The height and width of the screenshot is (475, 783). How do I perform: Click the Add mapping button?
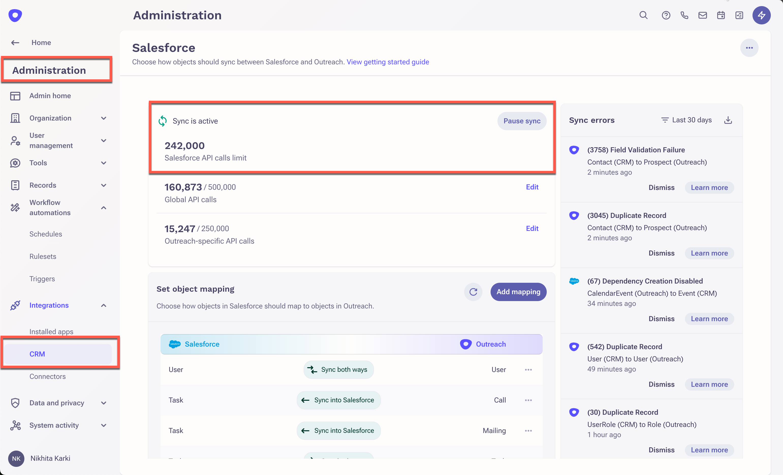coord(518,292)
